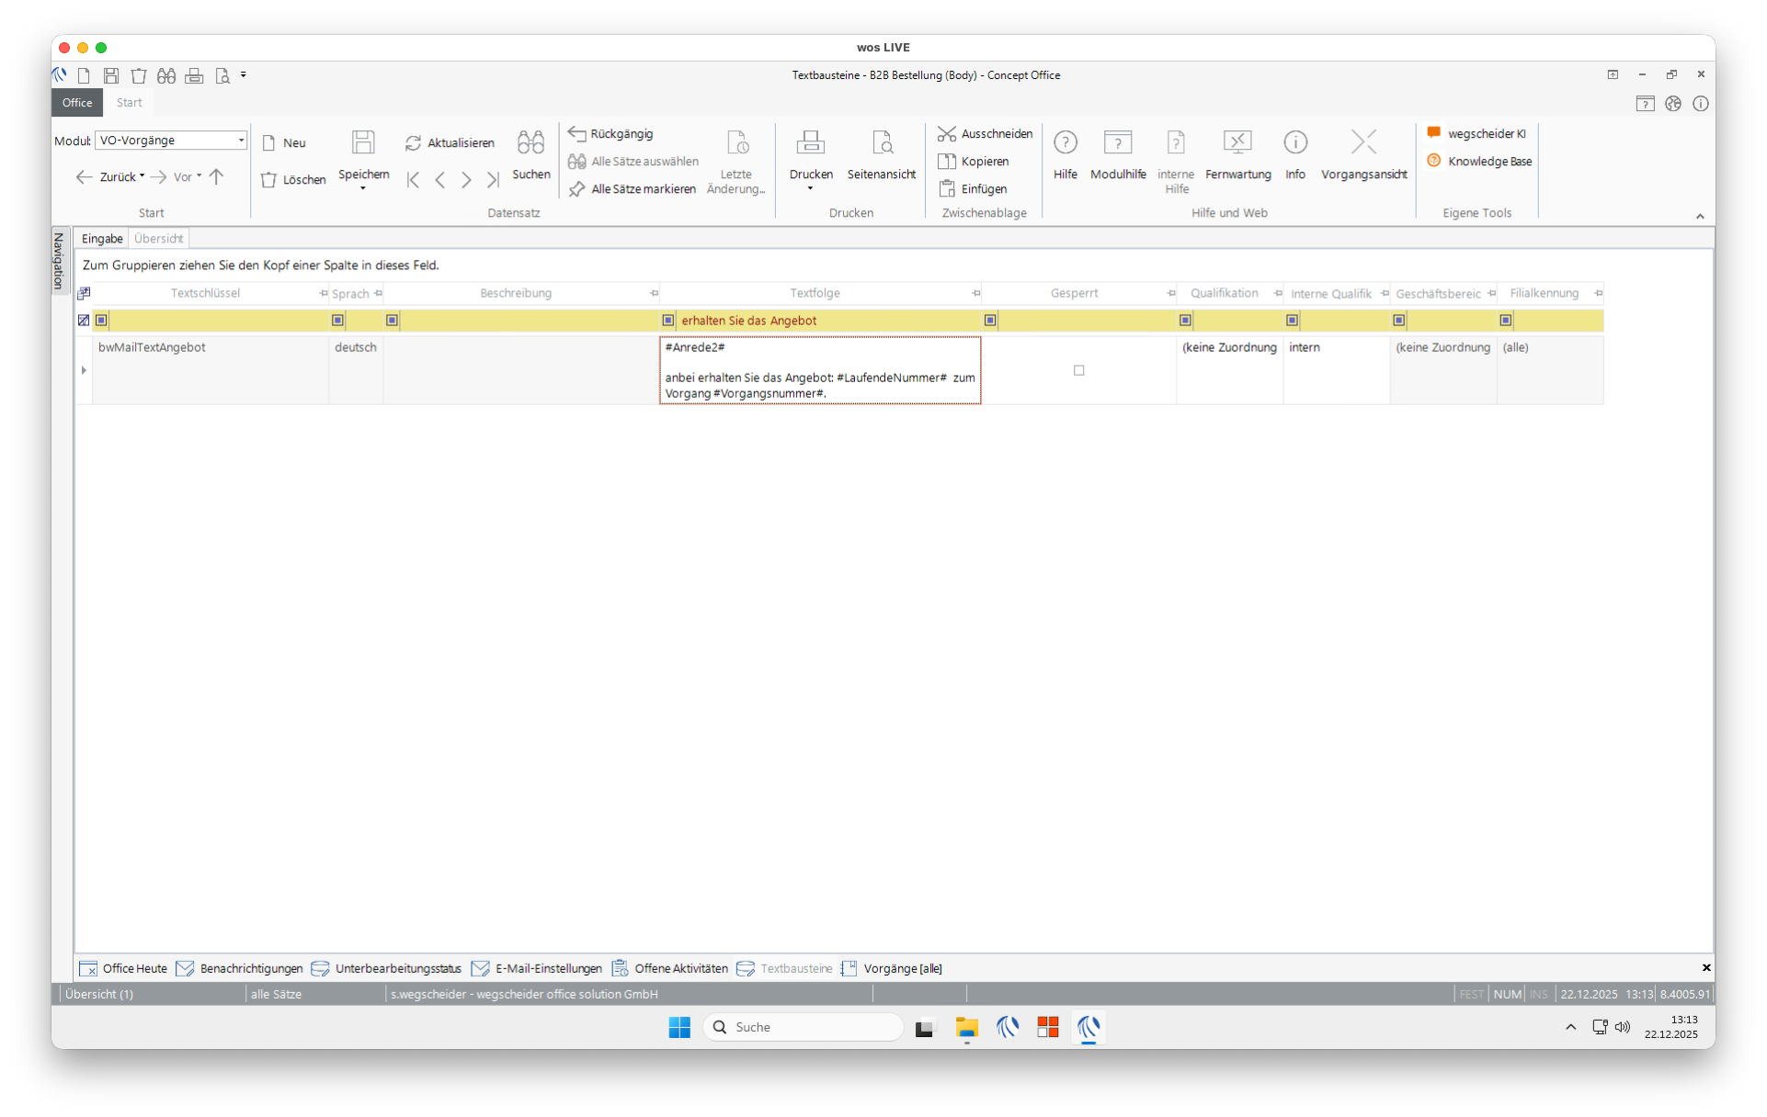Open the Vorgangsansicht tool
Screen dimensions: 1767x1117
1363,142
